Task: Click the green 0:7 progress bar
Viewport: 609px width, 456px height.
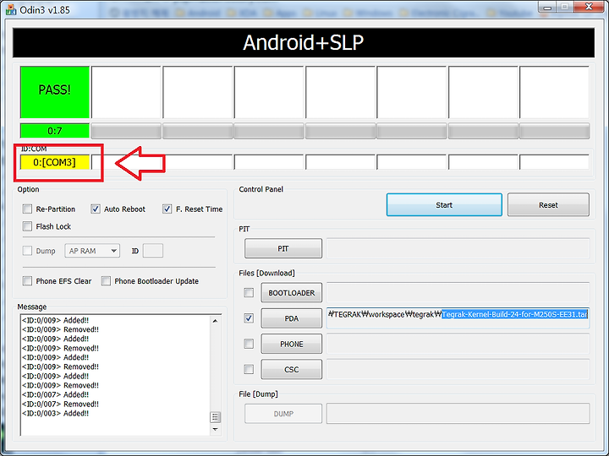Action: 55,131
